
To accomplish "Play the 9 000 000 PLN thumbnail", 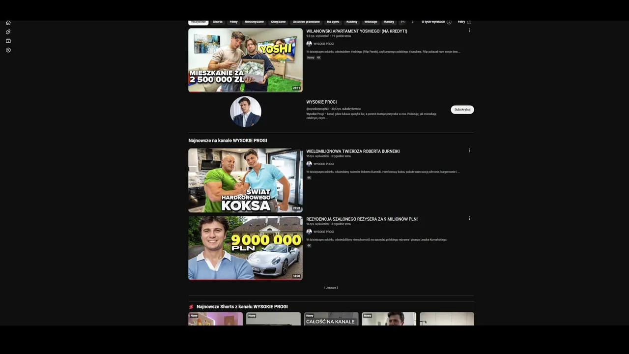I will (x=245, y=248).
